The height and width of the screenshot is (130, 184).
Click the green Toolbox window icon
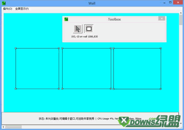click(66, 19)
